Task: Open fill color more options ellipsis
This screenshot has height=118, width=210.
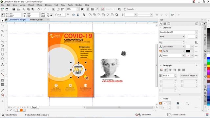Action: pyautogui.click(x=196, y=47)
